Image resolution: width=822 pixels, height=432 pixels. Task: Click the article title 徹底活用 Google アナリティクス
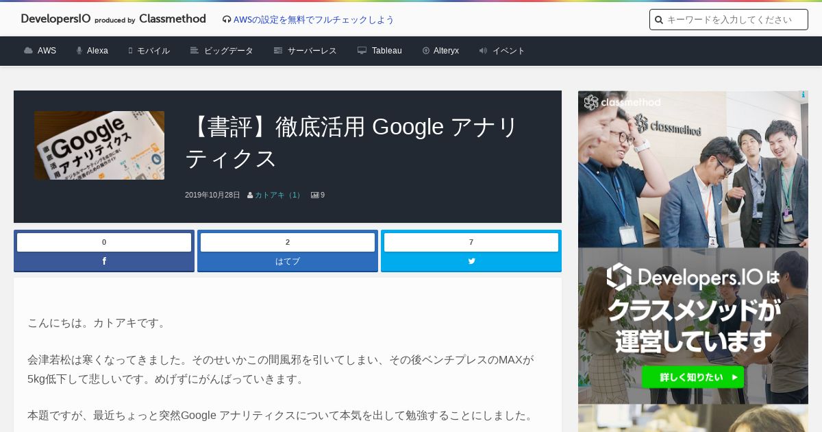point(353,143)
